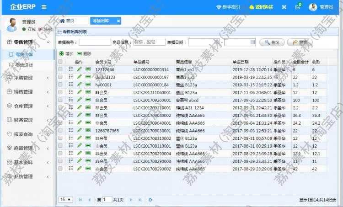Expand the 商品管理 sidebar section
Image resolution: width=343 pixels, height=207 pixels.
coord(28,148)
